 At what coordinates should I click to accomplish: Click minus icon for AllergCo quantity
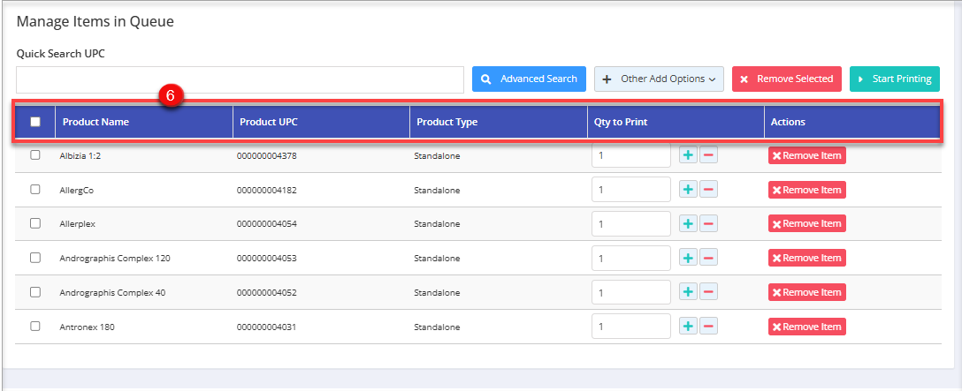(708, 190)
